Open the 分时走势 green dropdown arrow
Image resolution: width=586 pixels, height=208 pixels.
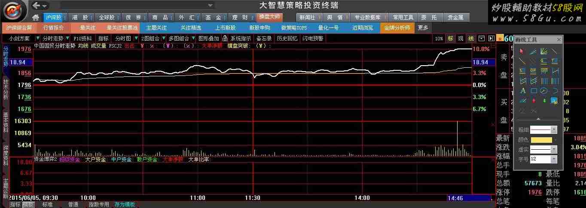pyautogui.click(x=67, y=38)
